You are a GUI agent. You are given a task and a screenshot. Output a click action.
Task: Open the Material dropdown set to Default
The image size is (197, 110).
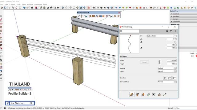click(167, 68)
